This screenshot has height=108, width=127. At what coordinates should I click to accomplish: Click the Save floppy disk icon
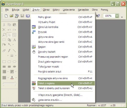22,16
